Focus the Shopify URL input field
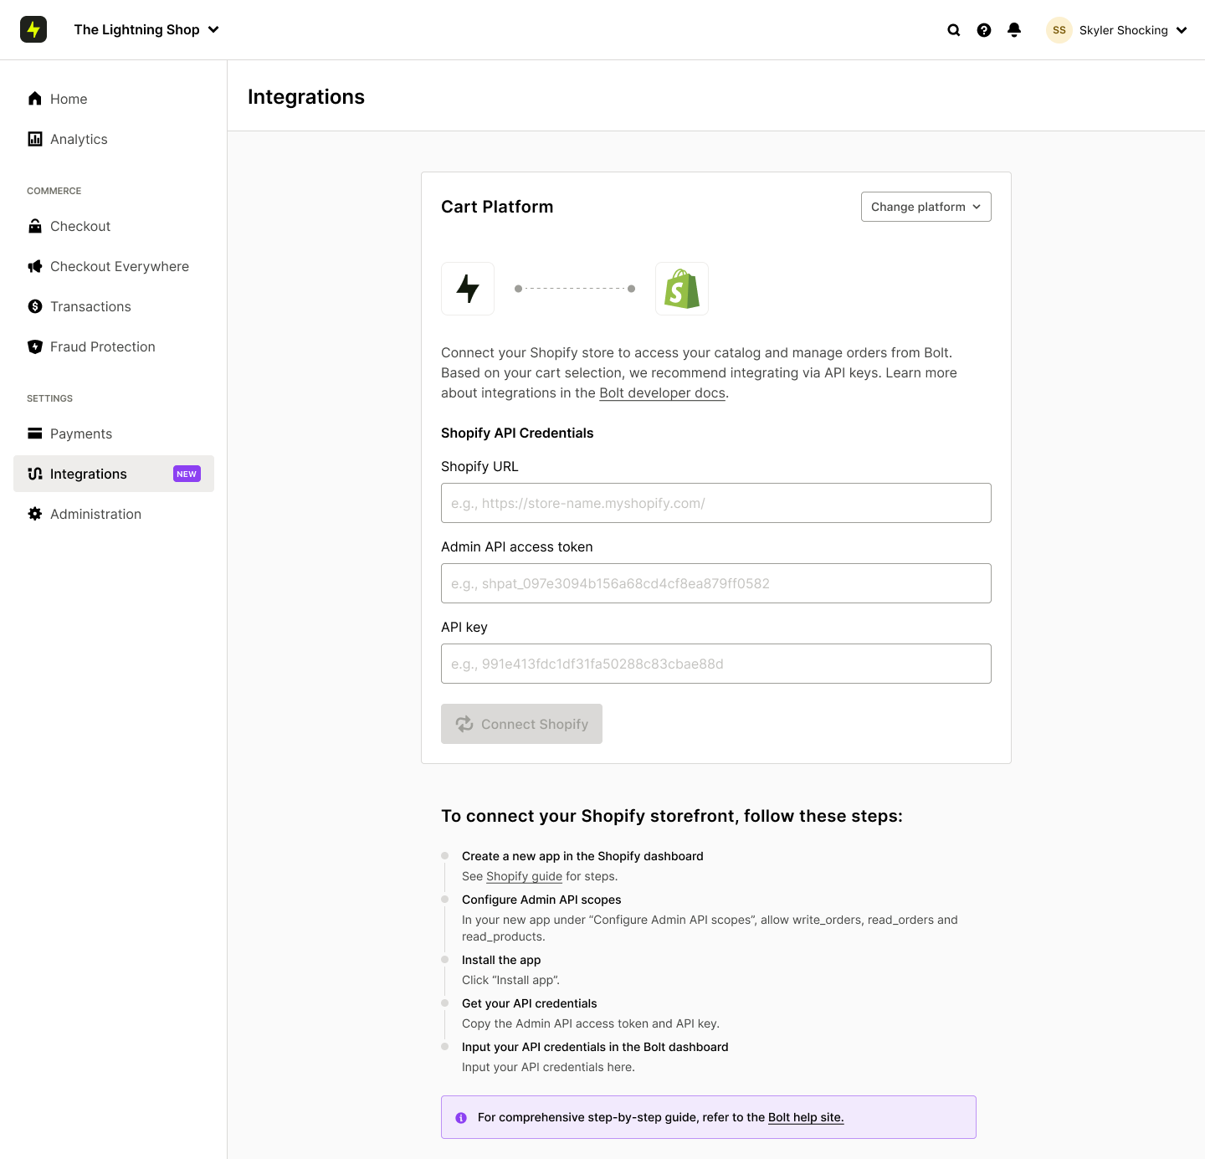 click(x=715, y=503)
